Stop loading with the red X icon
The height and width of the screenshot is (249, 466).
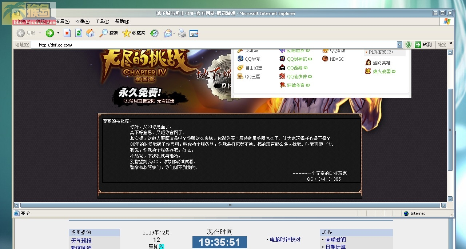click(67, 33)
